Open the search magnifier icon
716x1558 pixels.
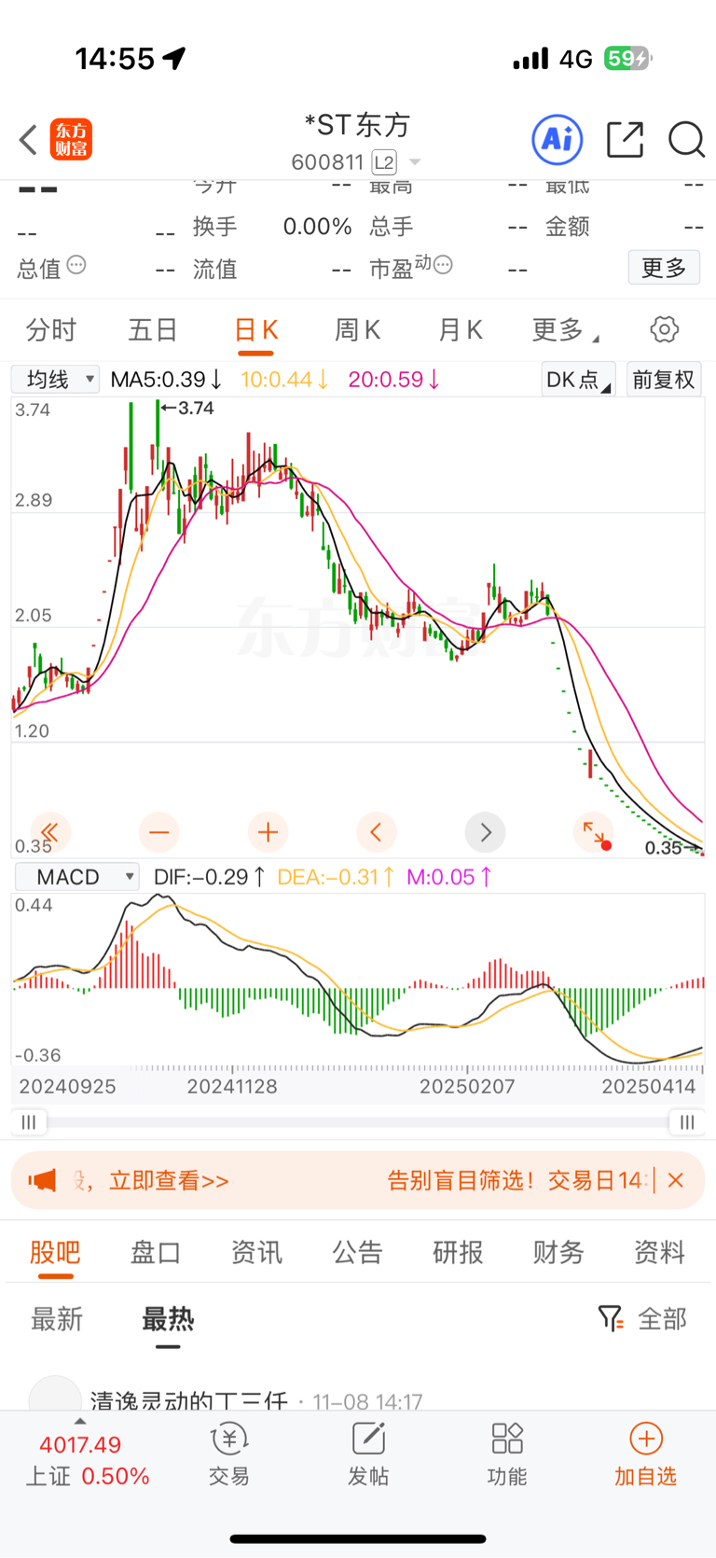click(x=686, y=140)
